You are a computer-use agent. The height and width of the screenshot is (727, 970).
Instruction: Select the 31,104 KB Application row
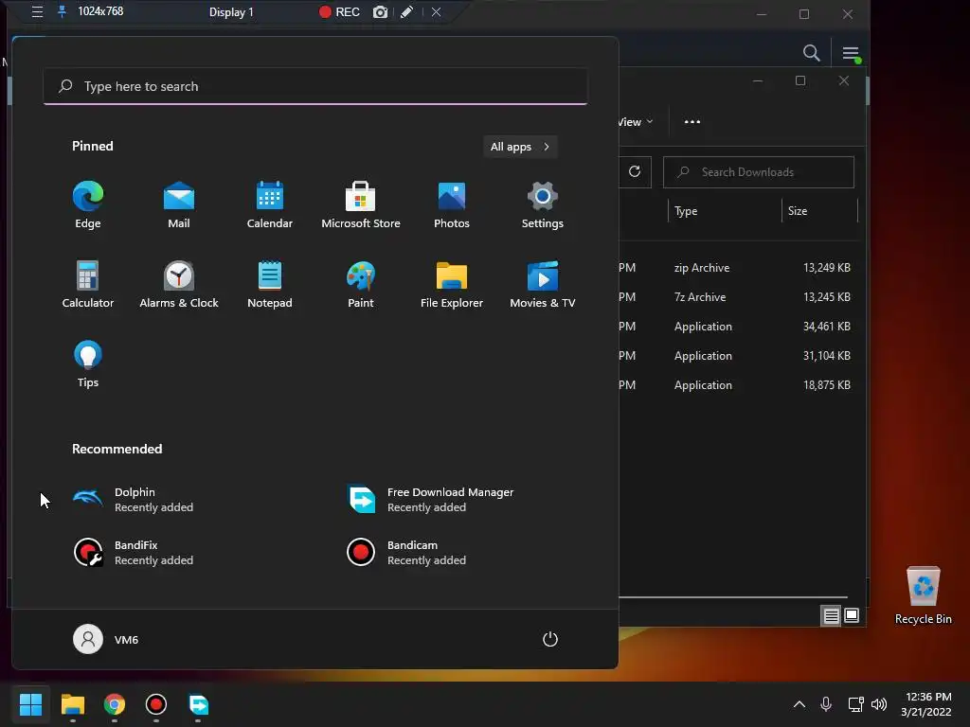[x=736, y=356]
